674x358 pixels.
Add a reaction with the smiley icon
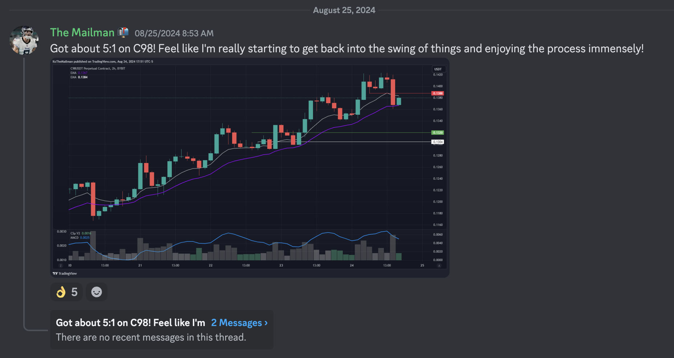[97, 292]
